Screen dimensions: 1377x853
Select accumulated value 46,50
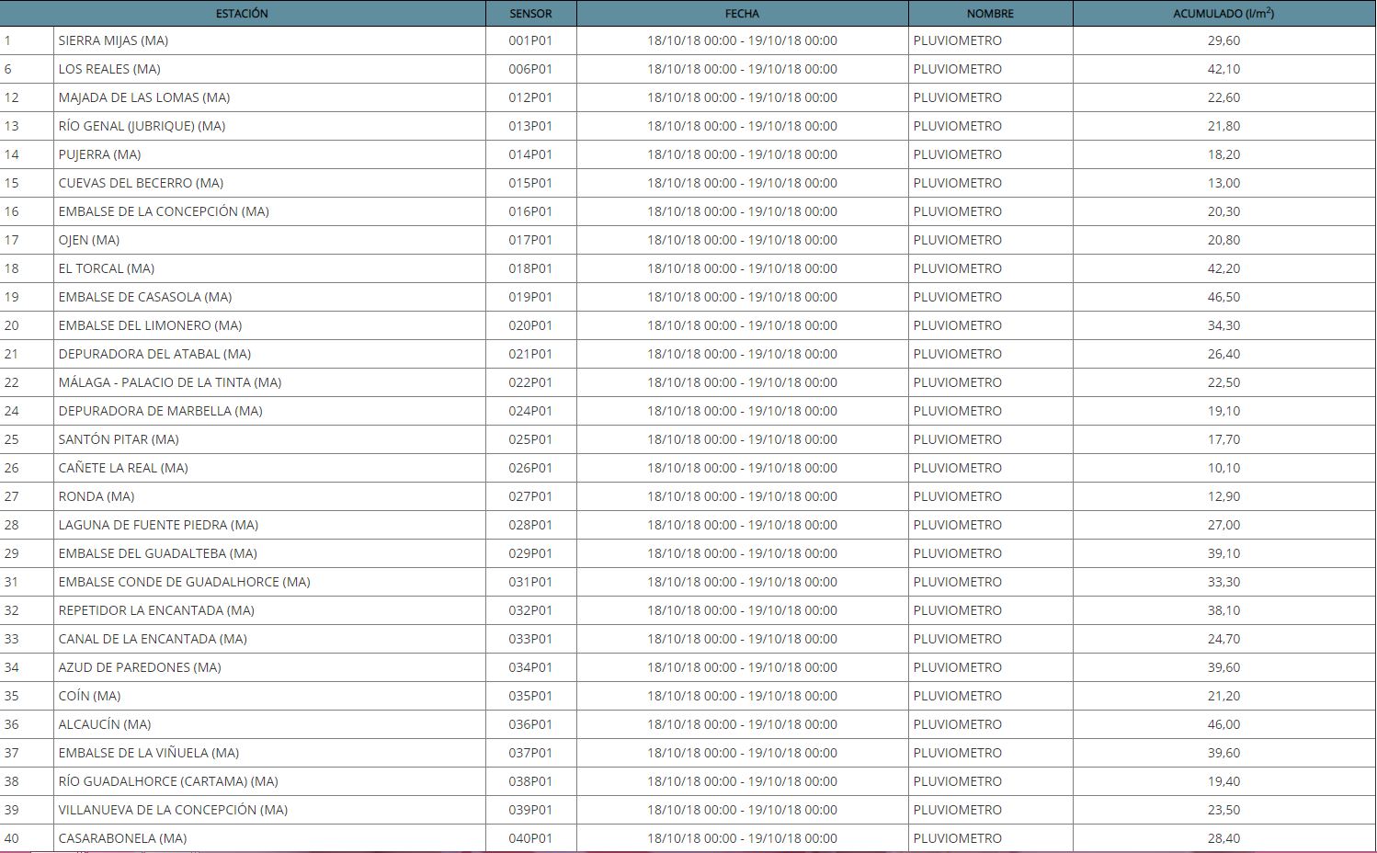pyautogui.click(x=1223, y=297)
